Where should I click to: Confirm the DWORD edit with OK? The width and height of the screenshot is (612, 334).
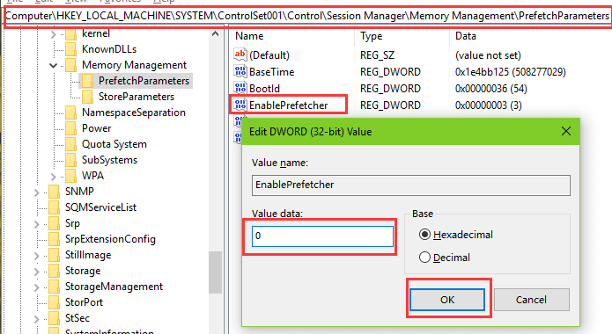point(447,300)
